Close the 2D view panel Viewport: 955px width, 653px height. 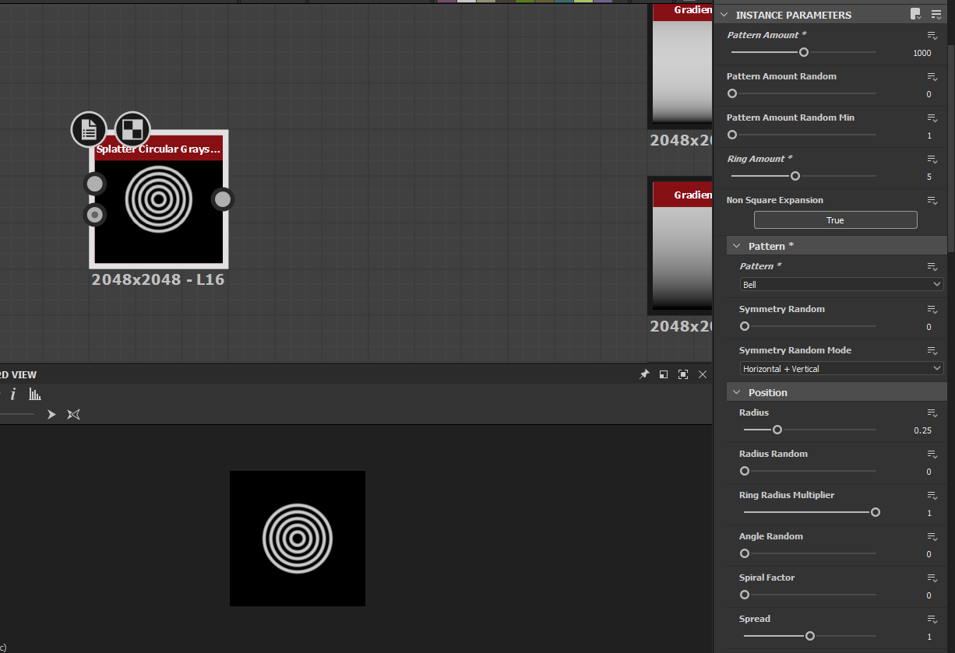pyautogui.click(x=703, y=374)
